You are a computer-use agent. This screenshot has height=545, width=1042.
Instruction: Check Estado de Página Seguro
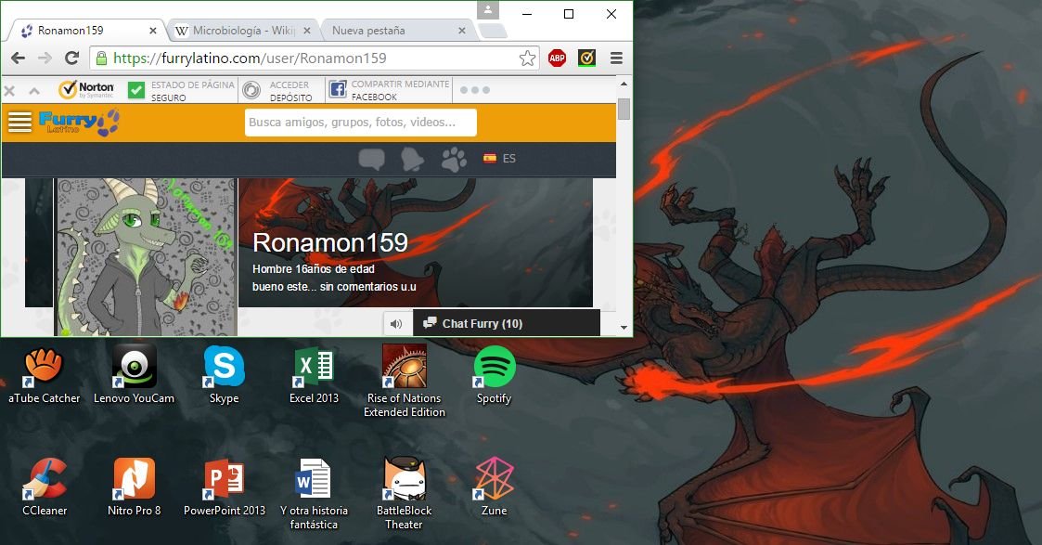(181, 90)
